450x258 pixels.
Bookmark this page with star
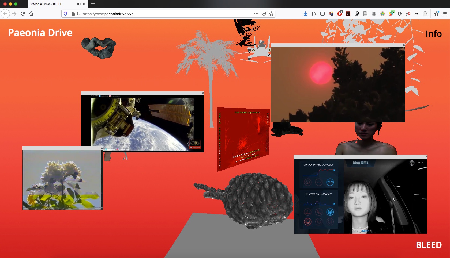[x=271, y=14]
